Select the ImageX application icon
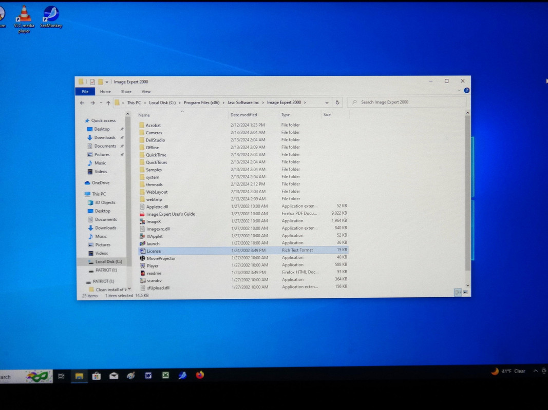The width and height of the screenshot is (548, 410). 142,221
